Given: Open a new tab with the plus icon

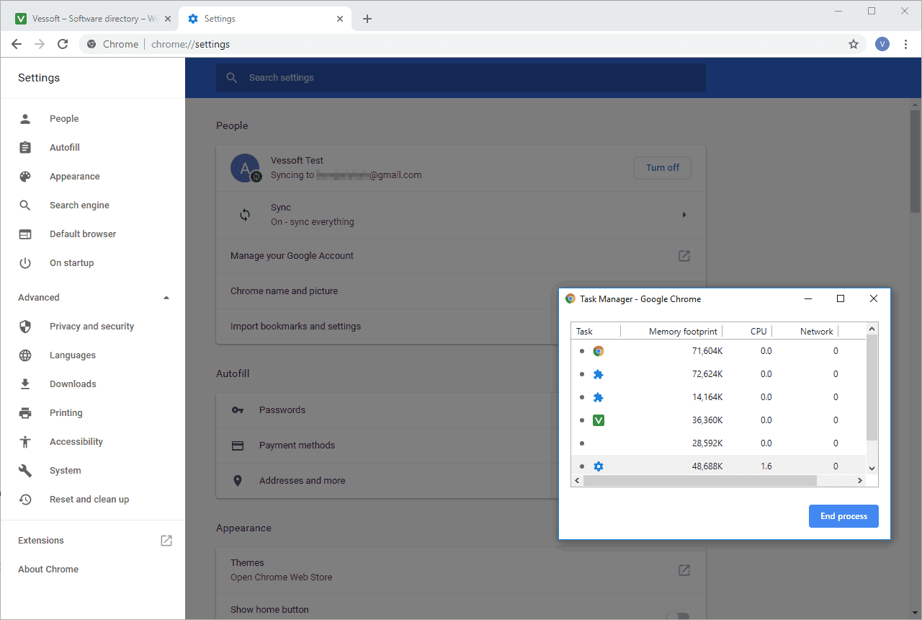Looking at the screenshot, I should point(367,19).
